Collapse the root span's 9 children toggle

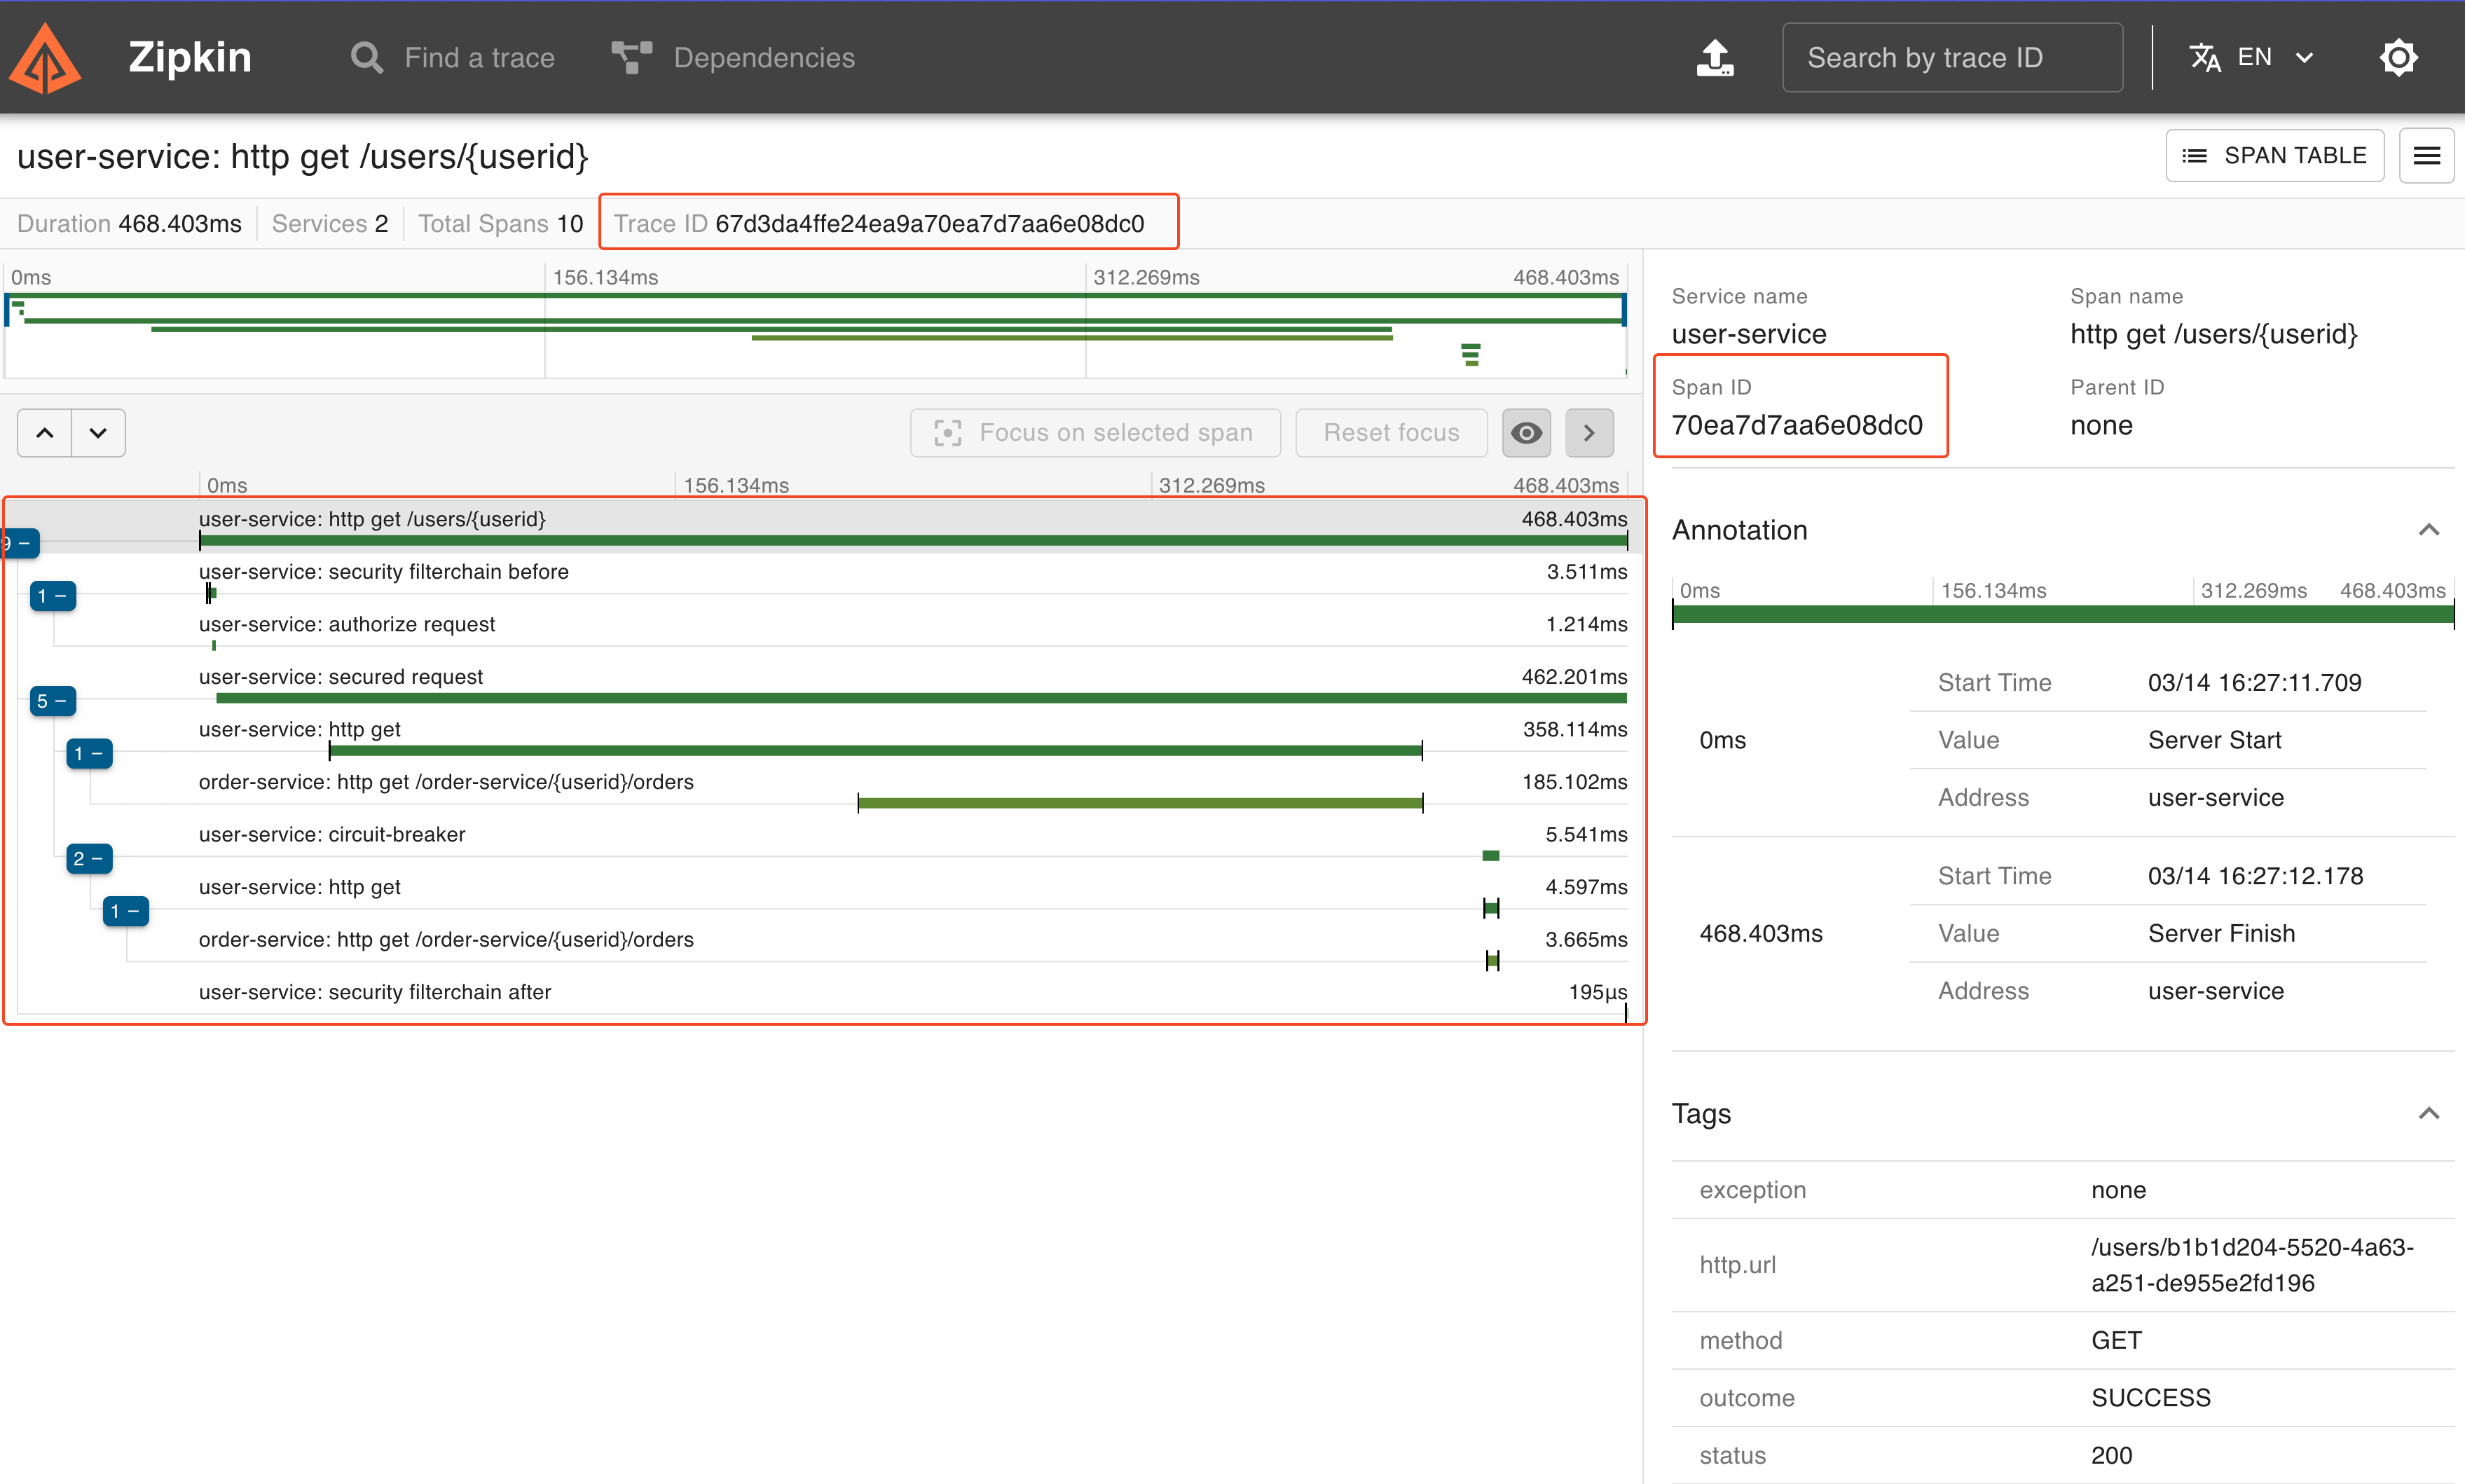(20, 543)
